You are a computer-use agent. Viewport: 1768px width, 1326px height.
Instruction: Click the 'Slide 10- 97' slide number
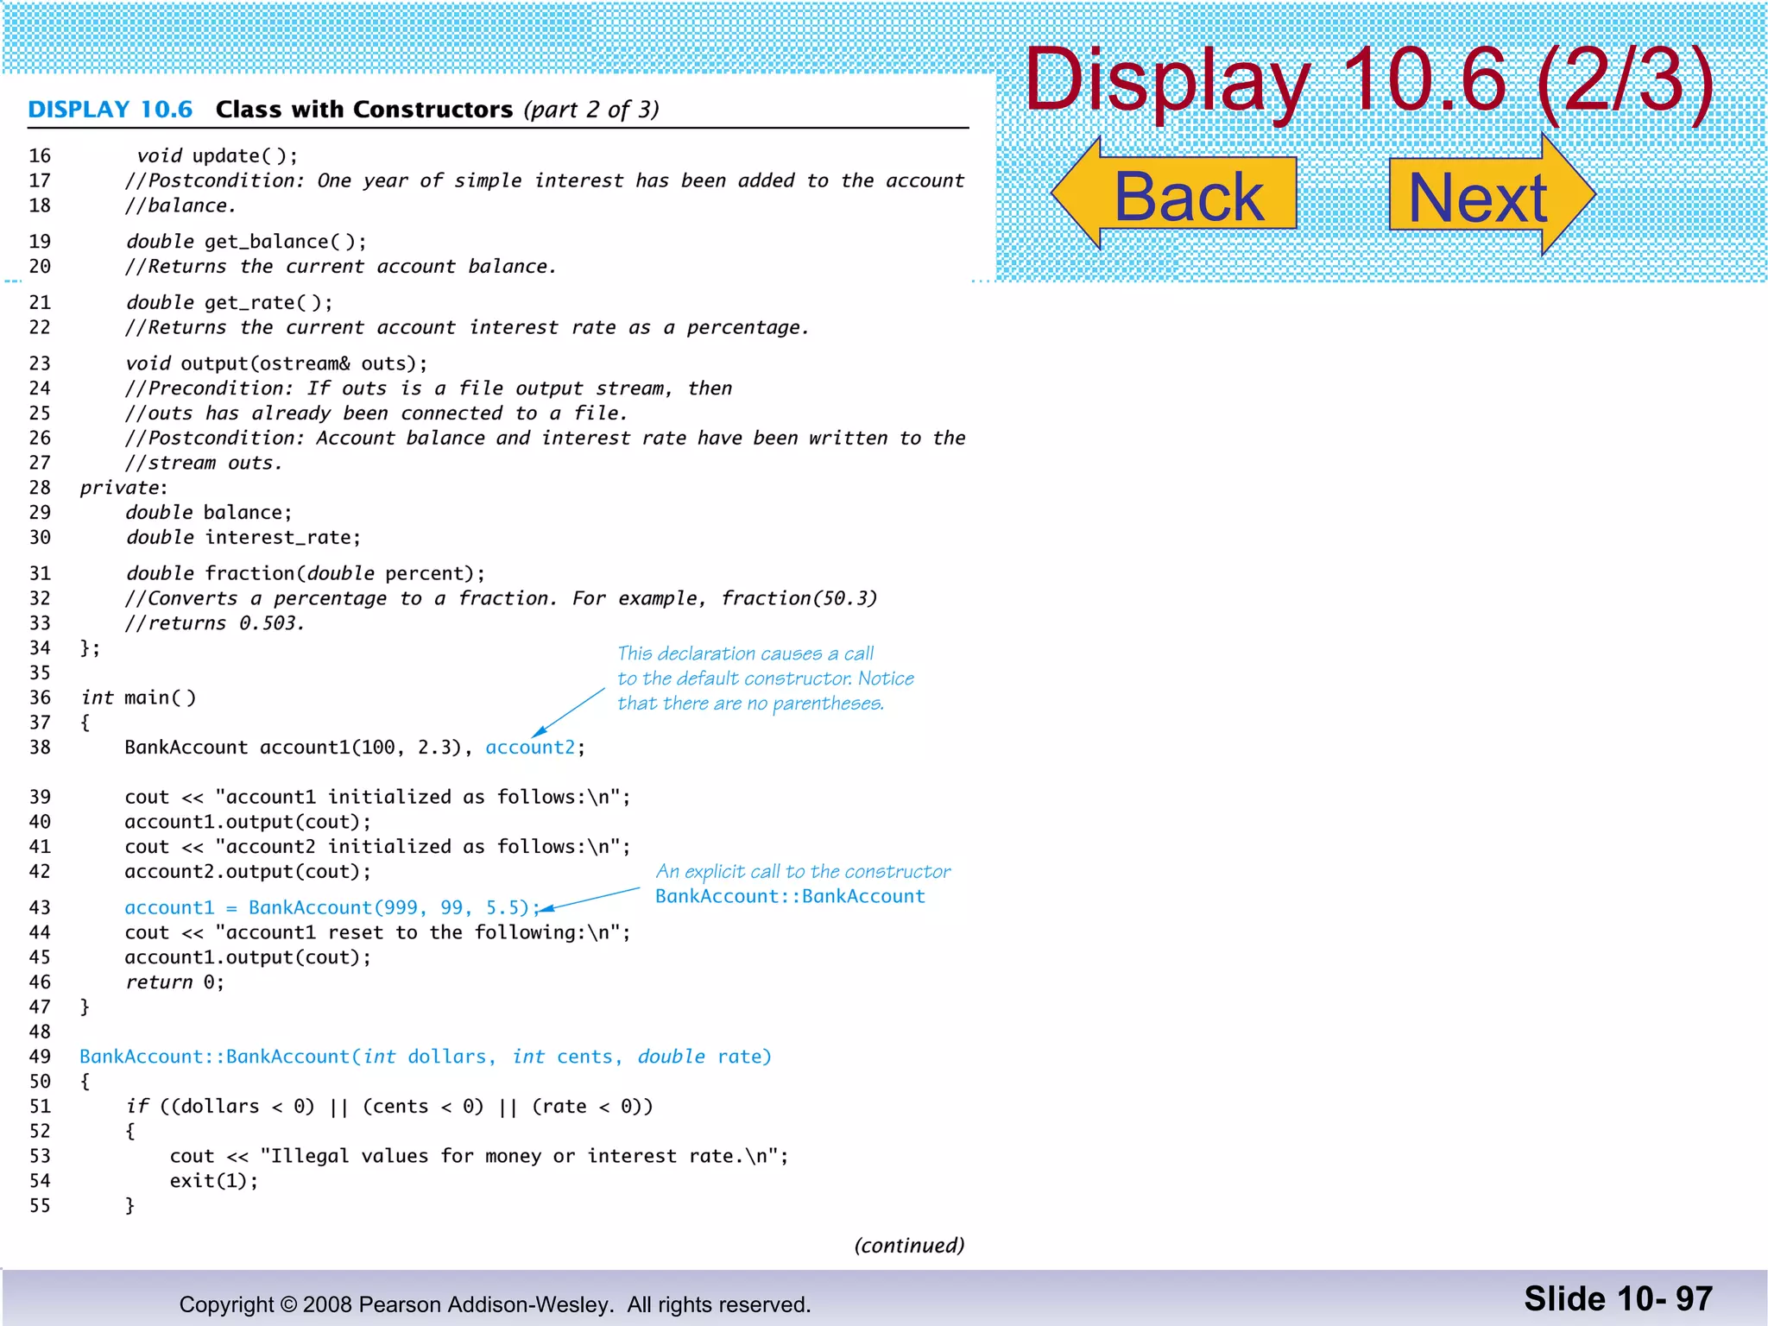pos(1618,1299)
